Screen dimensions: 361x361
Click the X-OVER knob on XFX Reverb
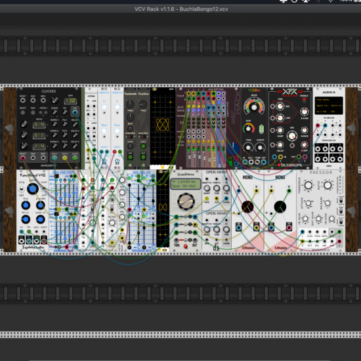point(304,112)
